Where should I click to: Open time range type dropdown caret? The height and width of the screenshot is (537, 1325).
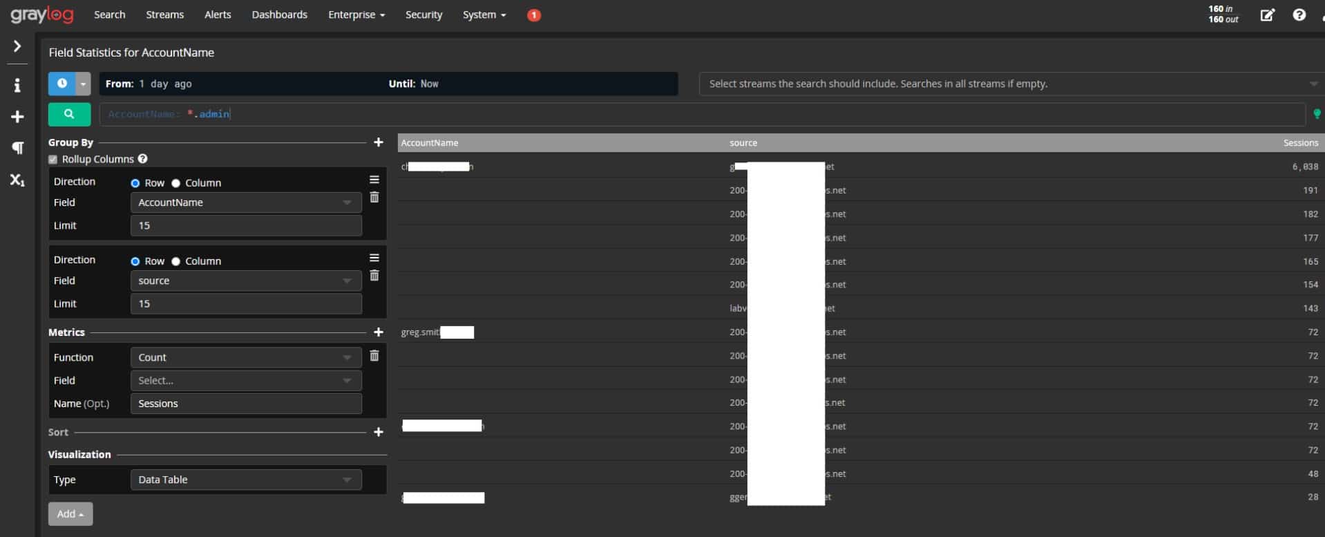(83, 84)
